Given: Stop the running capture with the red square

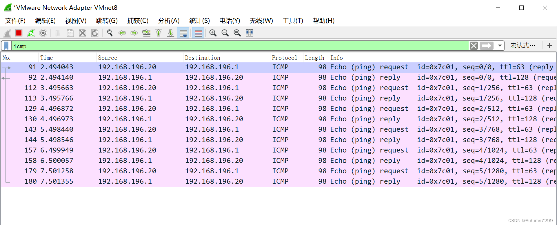Looking at the screenshot, I should (x=19, y=33).
